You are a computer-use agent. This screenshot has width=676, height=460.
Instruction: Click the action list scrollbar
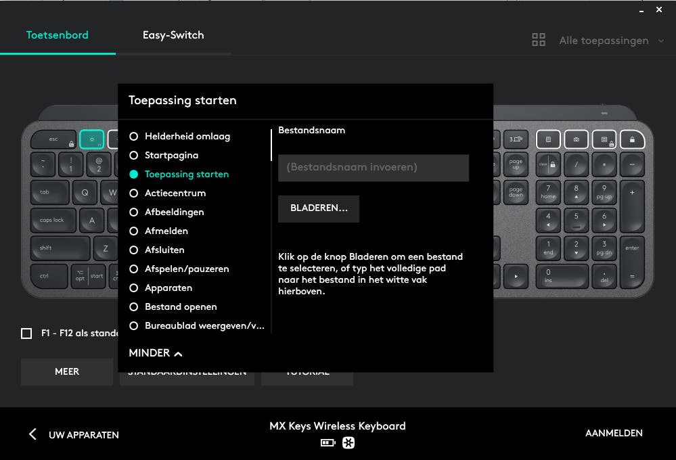coord(271,145)
